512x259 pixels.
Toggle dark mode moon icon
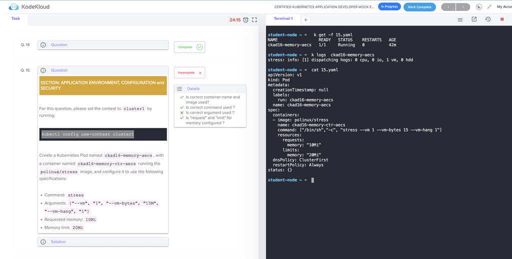pyautogui.click(x=479, y=7)
